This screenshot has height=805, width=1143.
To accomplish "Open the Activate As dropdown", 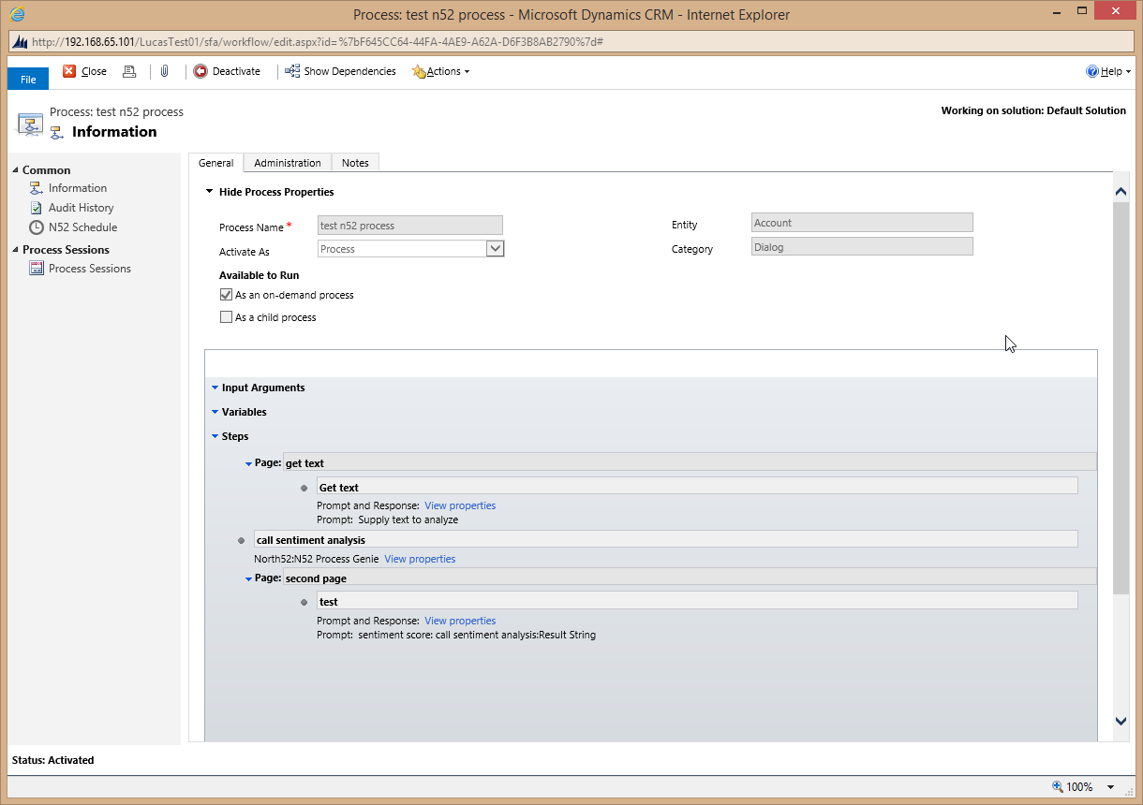I will point(496,249).
